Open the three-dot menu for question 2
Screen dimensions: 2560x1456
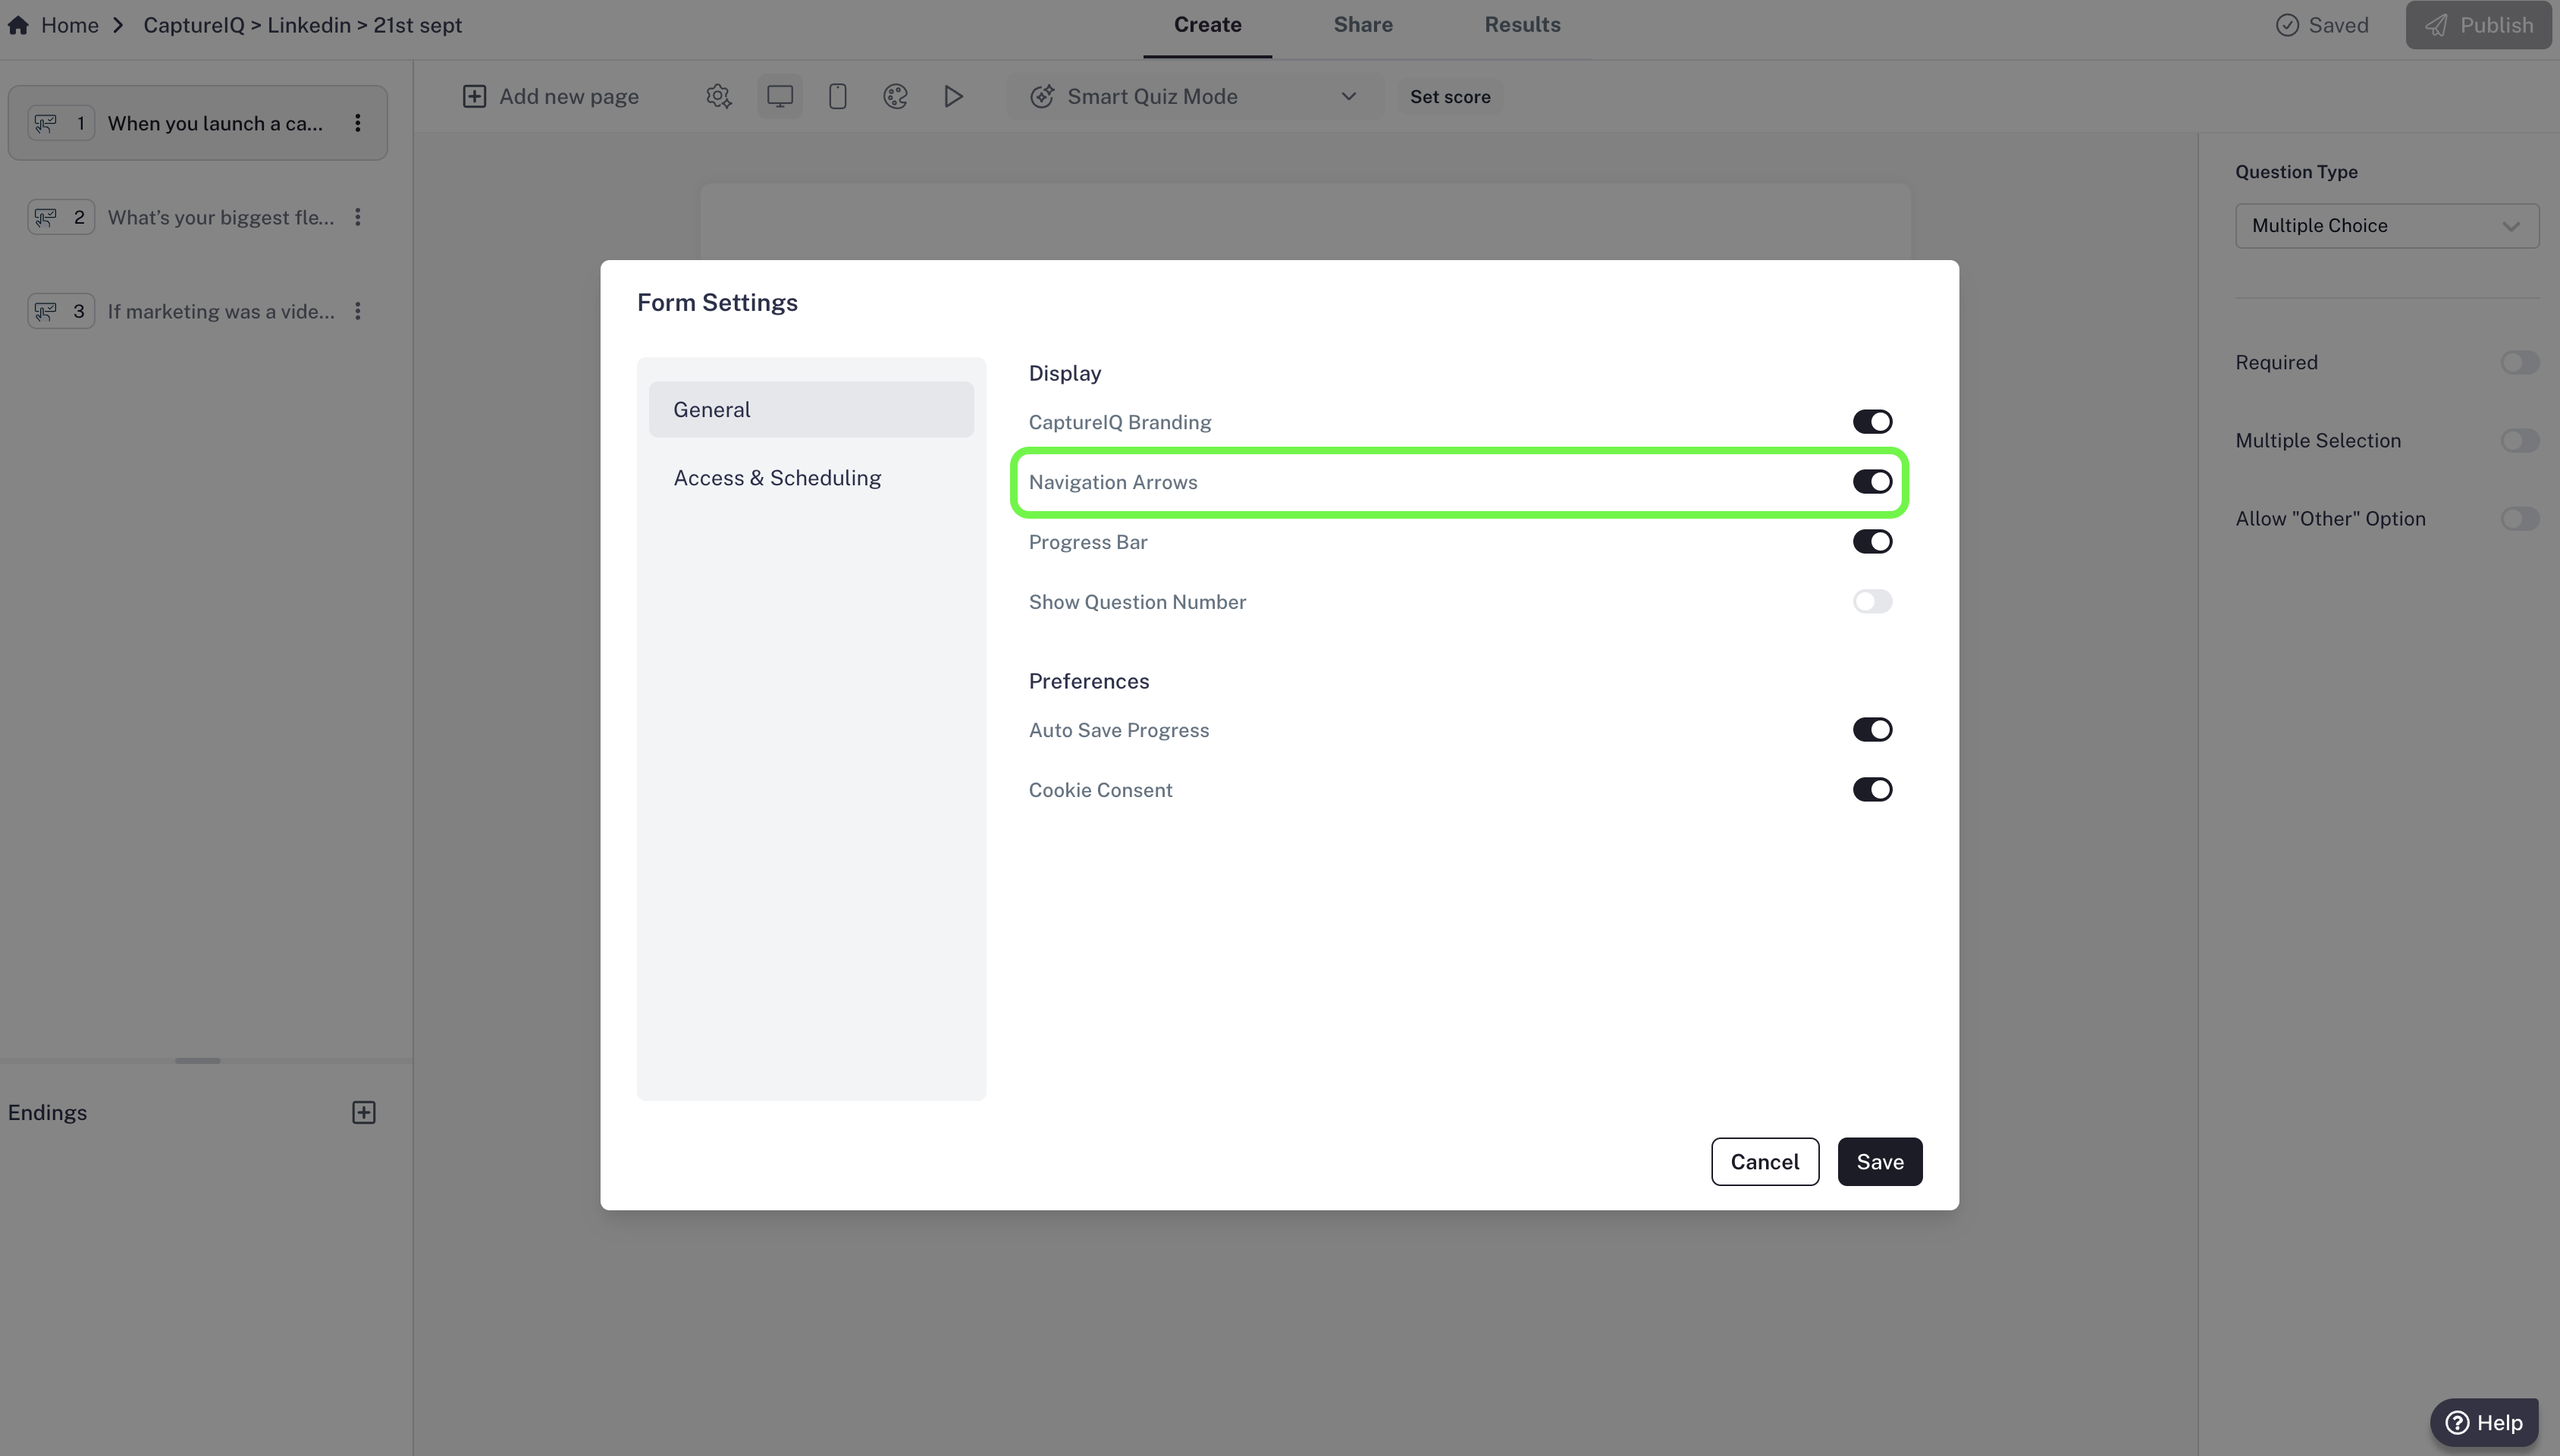(358, 217)
